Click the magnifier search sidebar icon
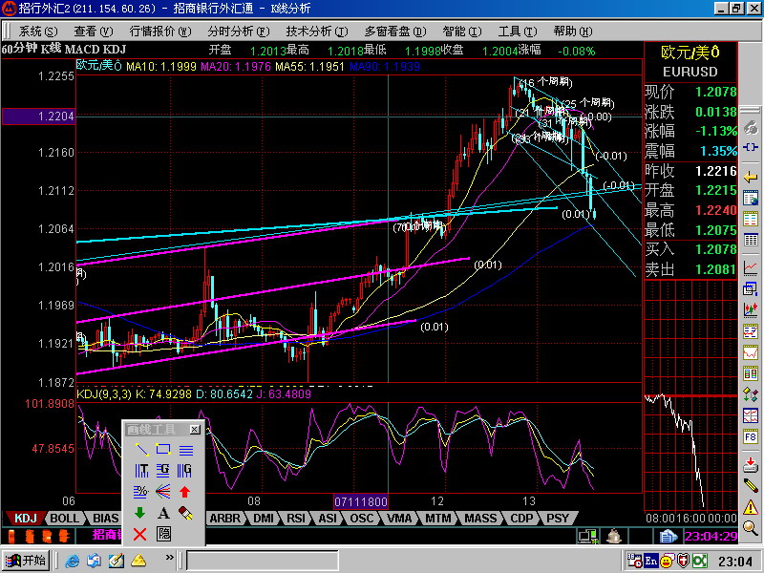The height and width of the screenshot is (573, 764). point(751,528)
